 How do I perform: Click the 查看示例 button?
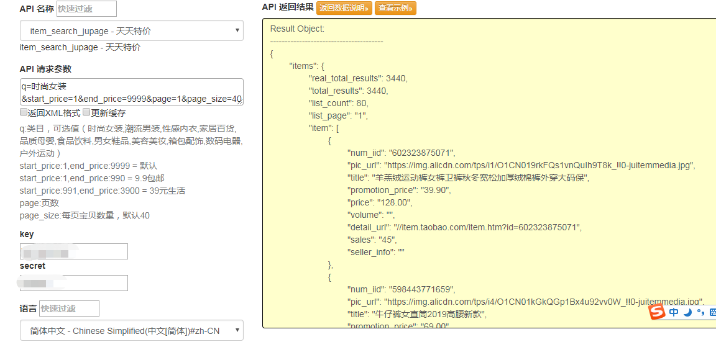point(395,7)
